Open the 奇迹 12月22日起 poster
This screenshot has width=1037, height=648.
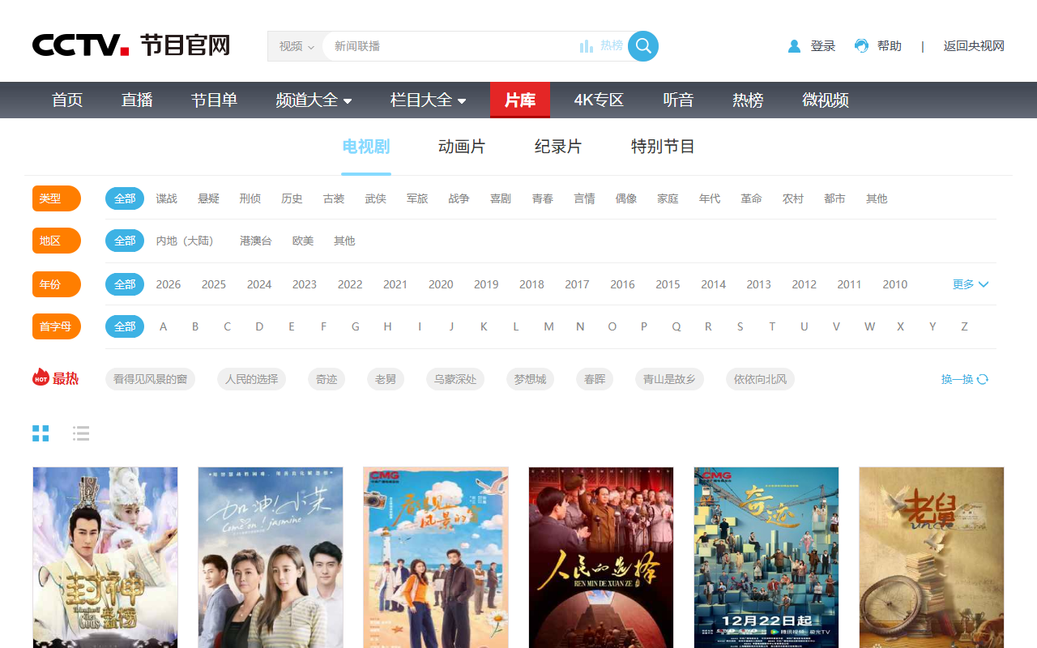(x=766, y=557)
